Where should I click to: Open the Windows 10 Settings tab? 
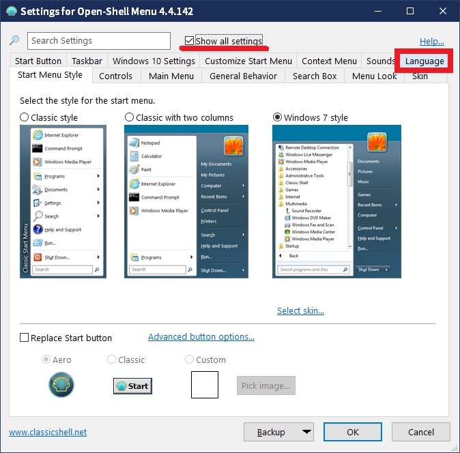pyautogui.click(x=154, y=61)
